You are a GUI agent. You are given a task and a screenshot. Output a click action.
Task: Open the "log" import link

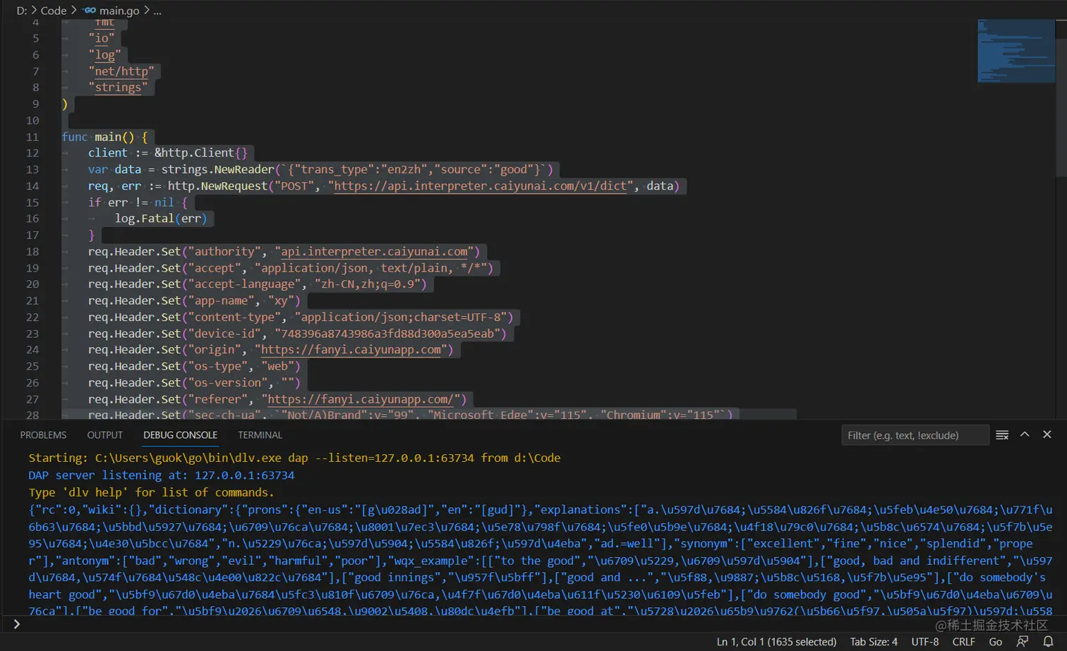tap(104, 55)
